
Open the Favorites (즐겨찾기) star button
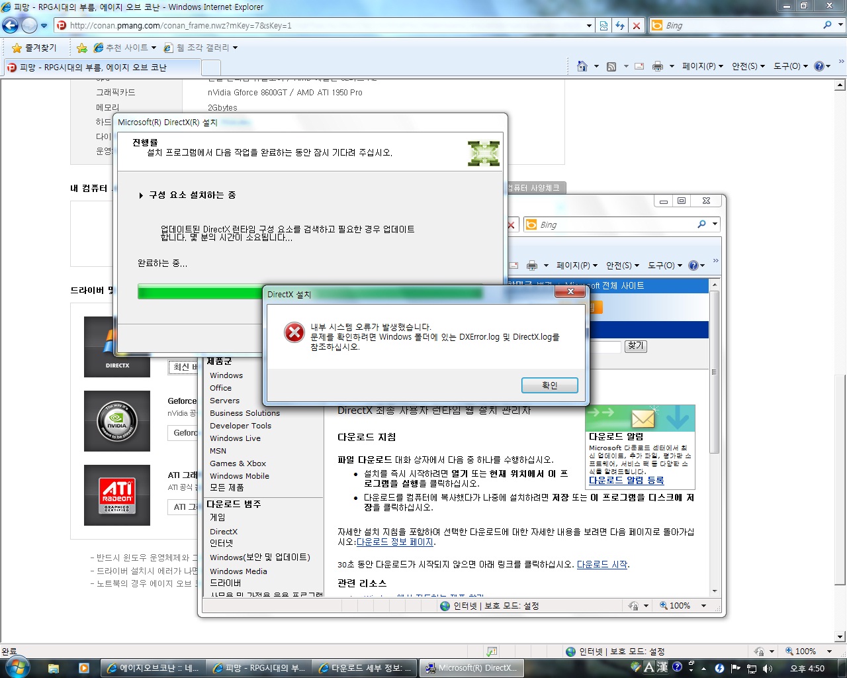(34, 48)
